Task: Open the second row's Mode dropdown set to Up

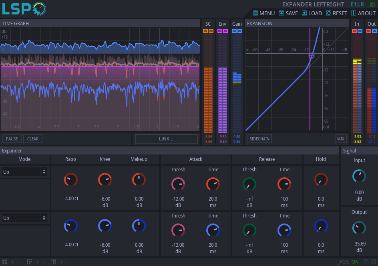Action: (24, 218)
